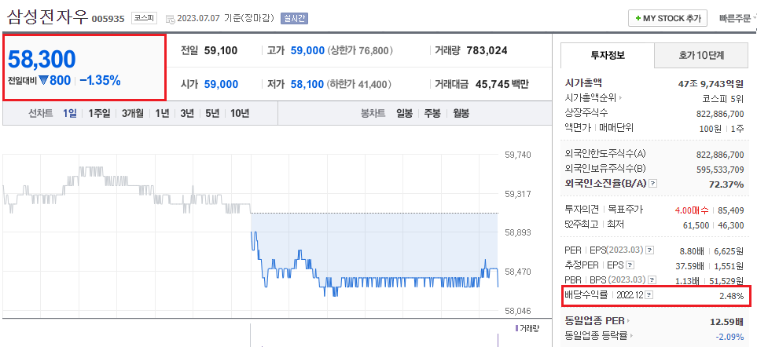The width and height of the screenshot is (757, 347).
Task: Click the 전일 value 59,100
Action: point(221,50)
